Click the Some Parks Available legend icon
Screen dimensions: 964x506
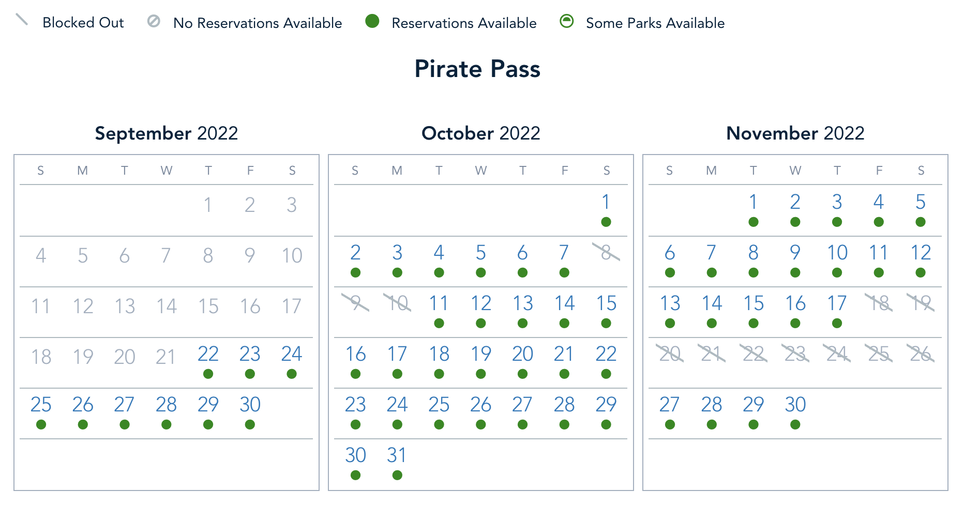click(567, 21)
